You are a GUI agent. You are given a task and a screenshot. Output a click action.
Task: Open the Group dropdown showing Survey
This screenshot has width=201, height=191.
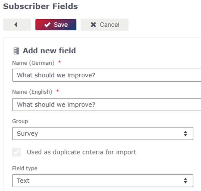(102, 134)
